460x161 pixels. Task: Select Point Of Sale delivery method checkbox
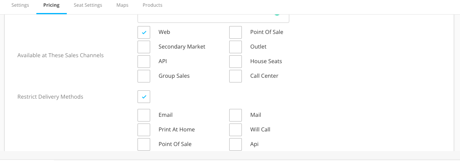click(x=144, y=144)
